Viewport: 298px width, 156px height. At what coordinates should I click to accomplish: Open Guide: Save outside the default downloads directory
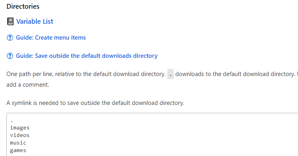coord(87,56)
